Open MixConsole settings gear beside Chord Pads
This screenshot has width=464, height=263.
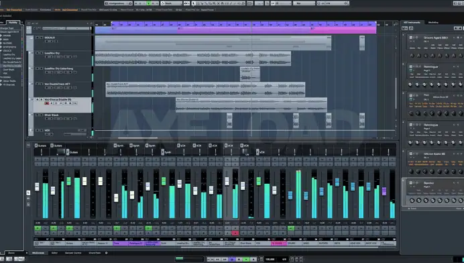pos(106,253)
